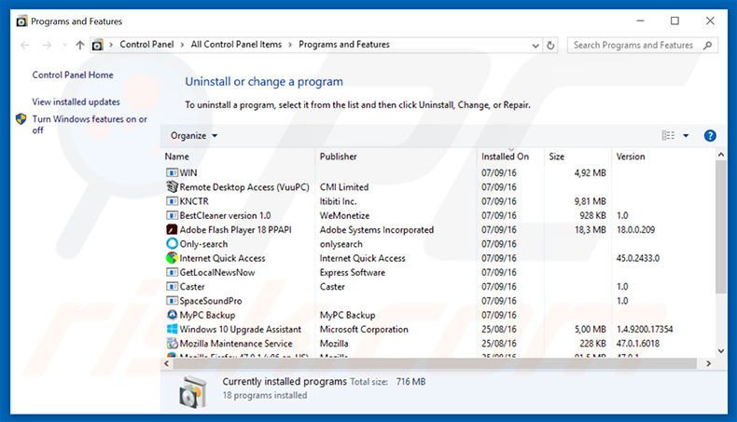Click the WIN program icon
The height and width of the screenshot is (422, 737).
tap(172, 172)
